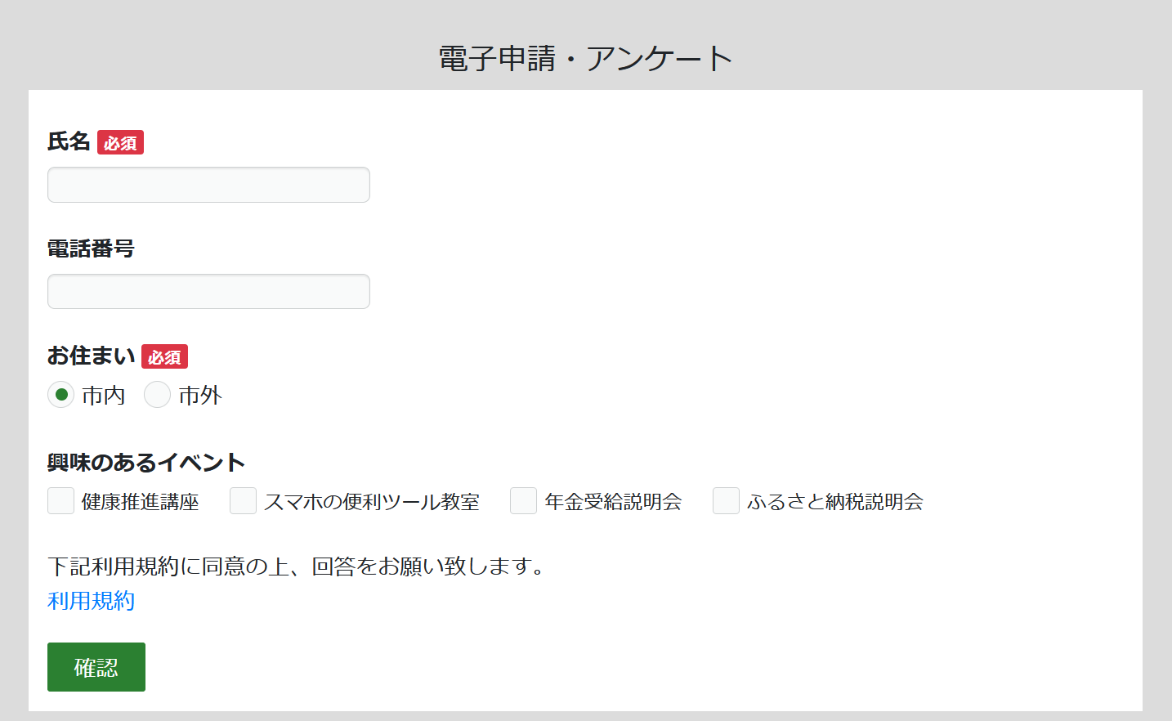Check the 健康推進講座 checkbox
Screen dimensions: 1172x721
tap(61, 501)
